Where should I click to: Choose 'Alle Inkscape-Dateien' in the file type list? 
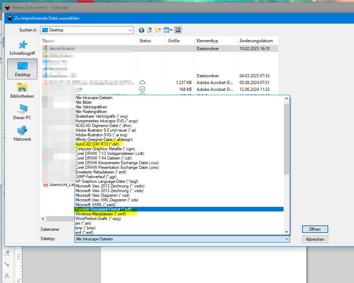coord(94,98)
